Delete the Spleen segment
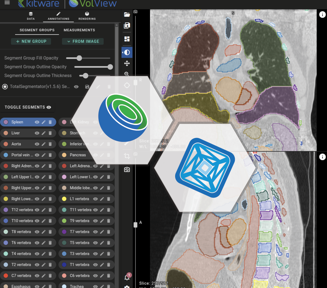Screen dimensions: 327x288 pos(50,122)
